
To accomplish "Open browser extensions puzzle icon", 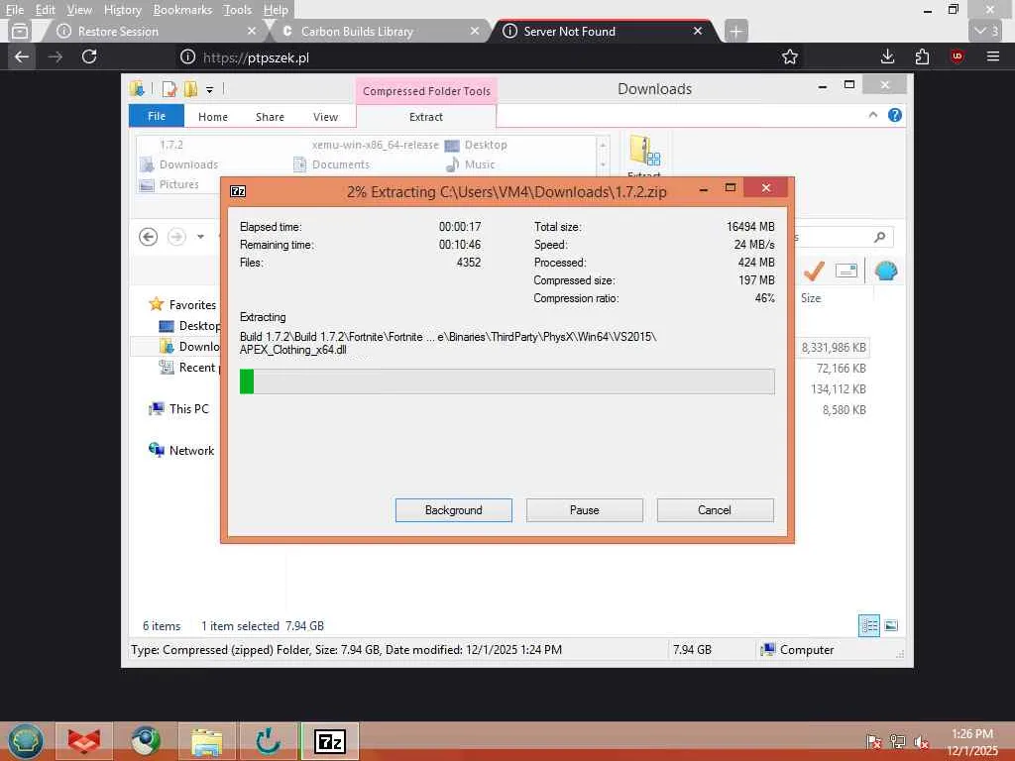I will [923, 56].
